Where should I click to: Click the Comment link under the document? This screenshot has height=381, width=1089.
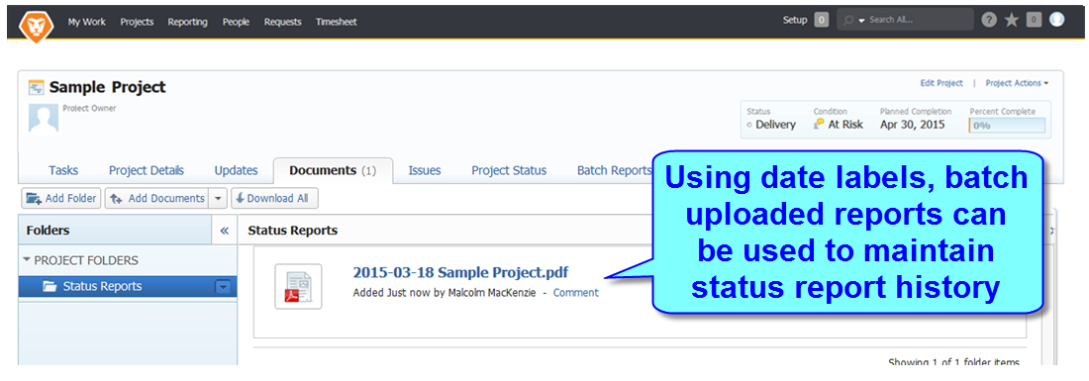coord(576,293)
